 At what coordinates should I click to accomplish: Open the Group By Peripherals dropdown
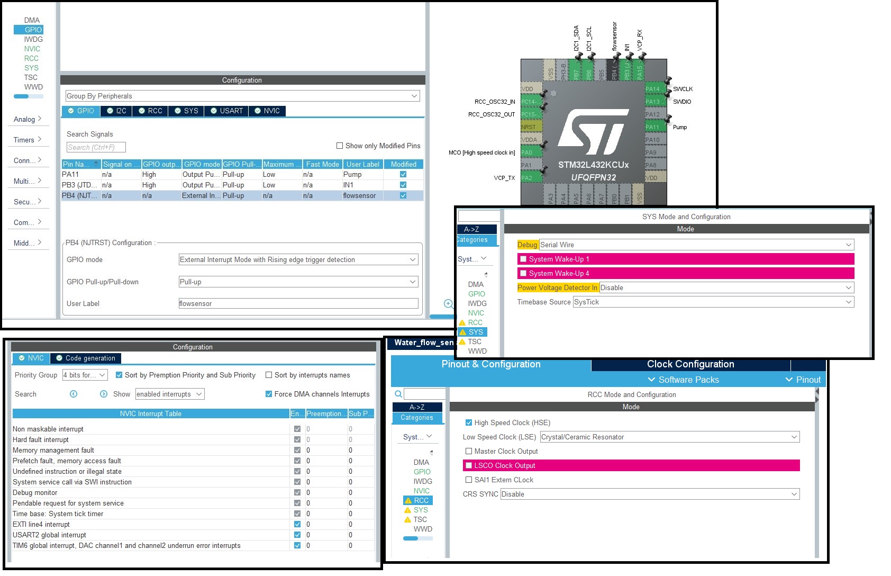(x=242, y=96)
